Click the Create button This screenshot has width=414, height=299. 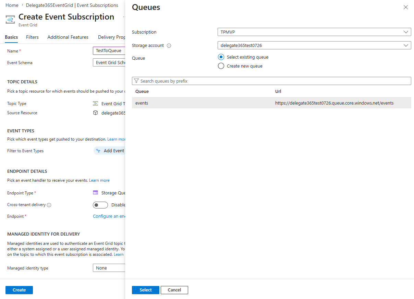(x=19, y=290)
